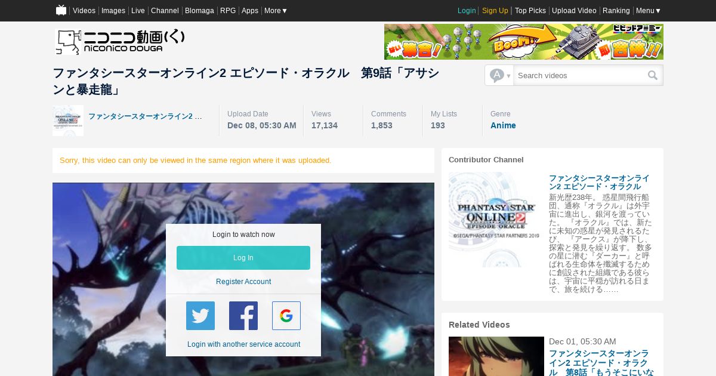Click the Related Videos heading

479,325
